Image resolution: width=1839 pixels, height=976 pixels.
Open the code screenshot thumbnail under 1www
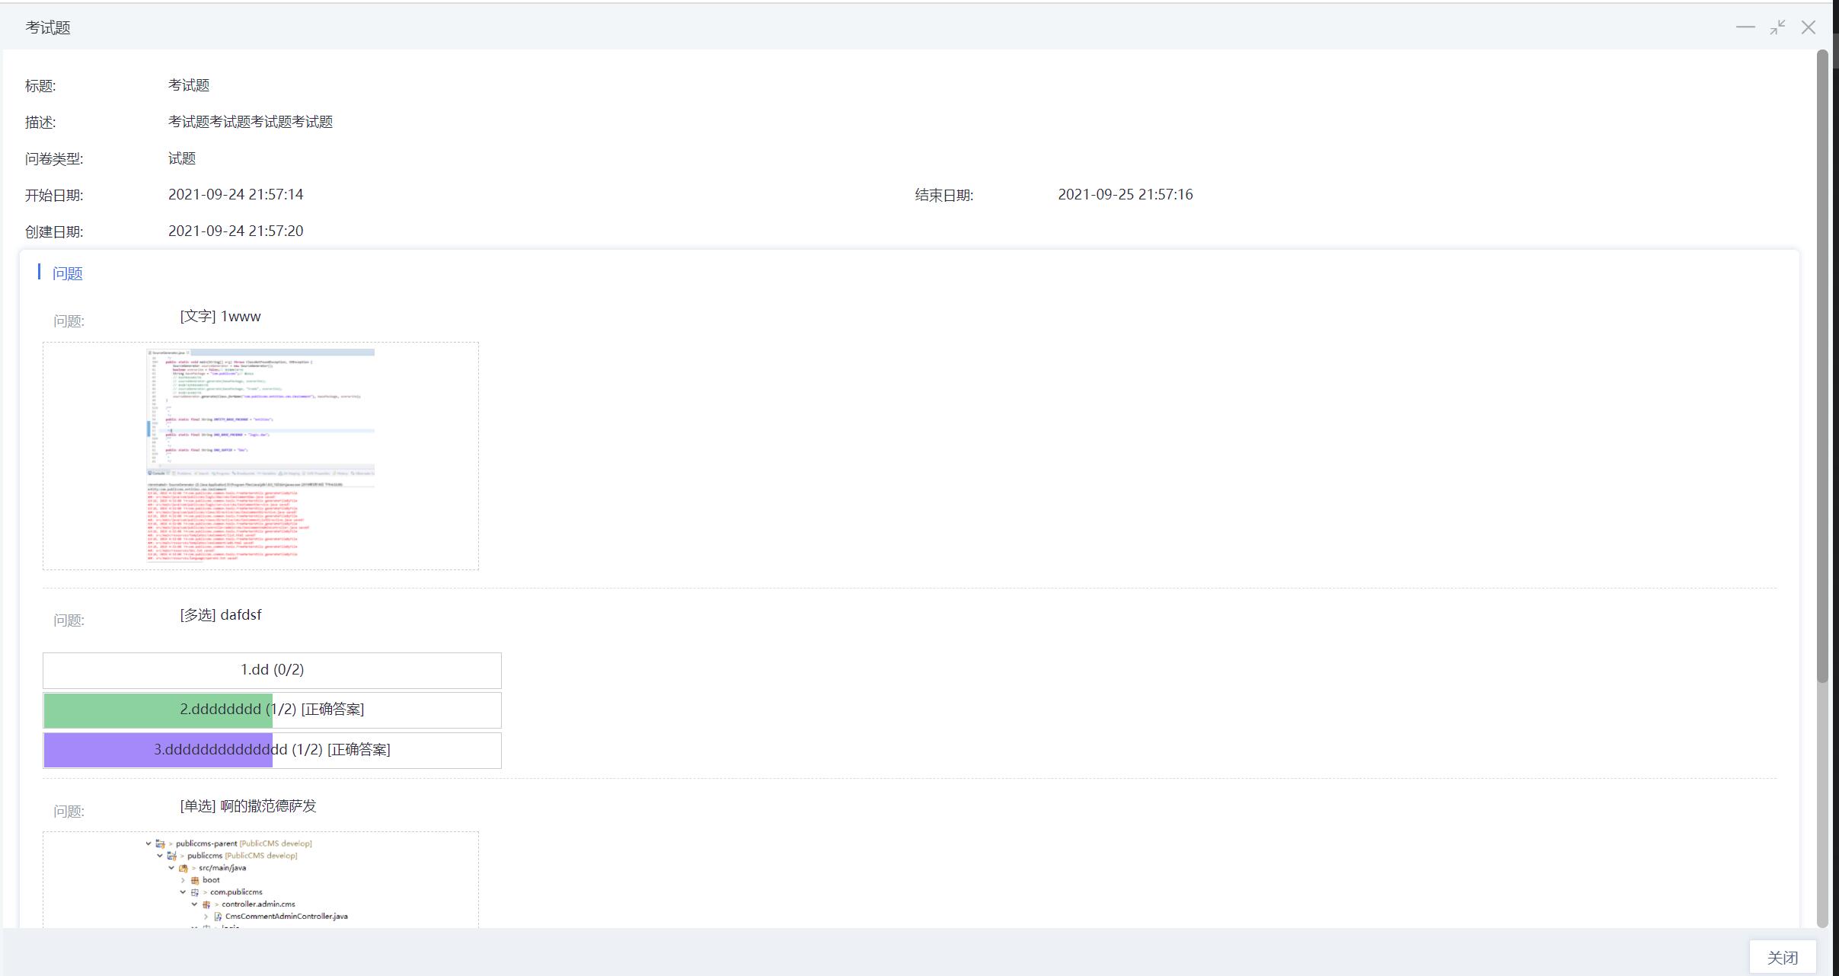(260, 455)
